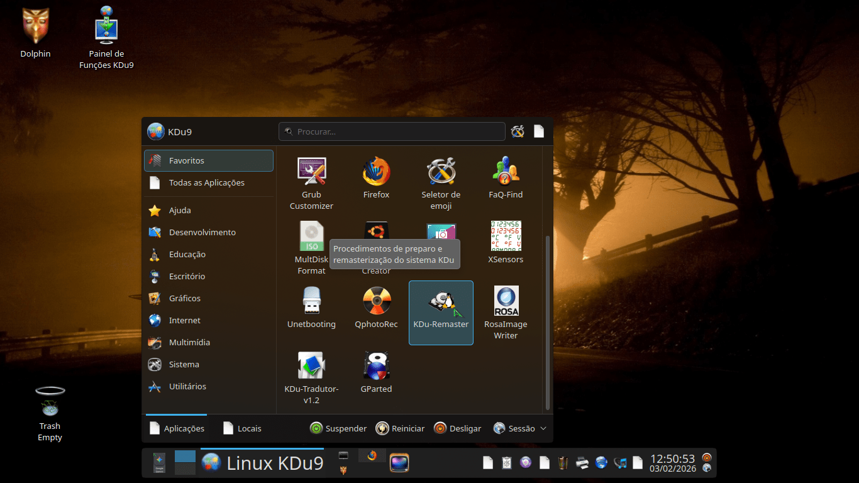This screenshot has width=859, height=483.
Task: Click the Suspender button
Action: coord(338,428)
